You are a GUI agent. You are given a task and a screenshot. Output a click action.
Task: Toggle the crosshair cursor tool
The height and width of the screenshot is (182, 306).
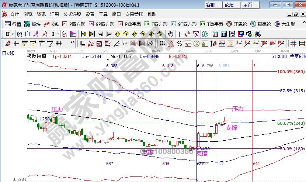pyautogui.click(x=179, y=34)
